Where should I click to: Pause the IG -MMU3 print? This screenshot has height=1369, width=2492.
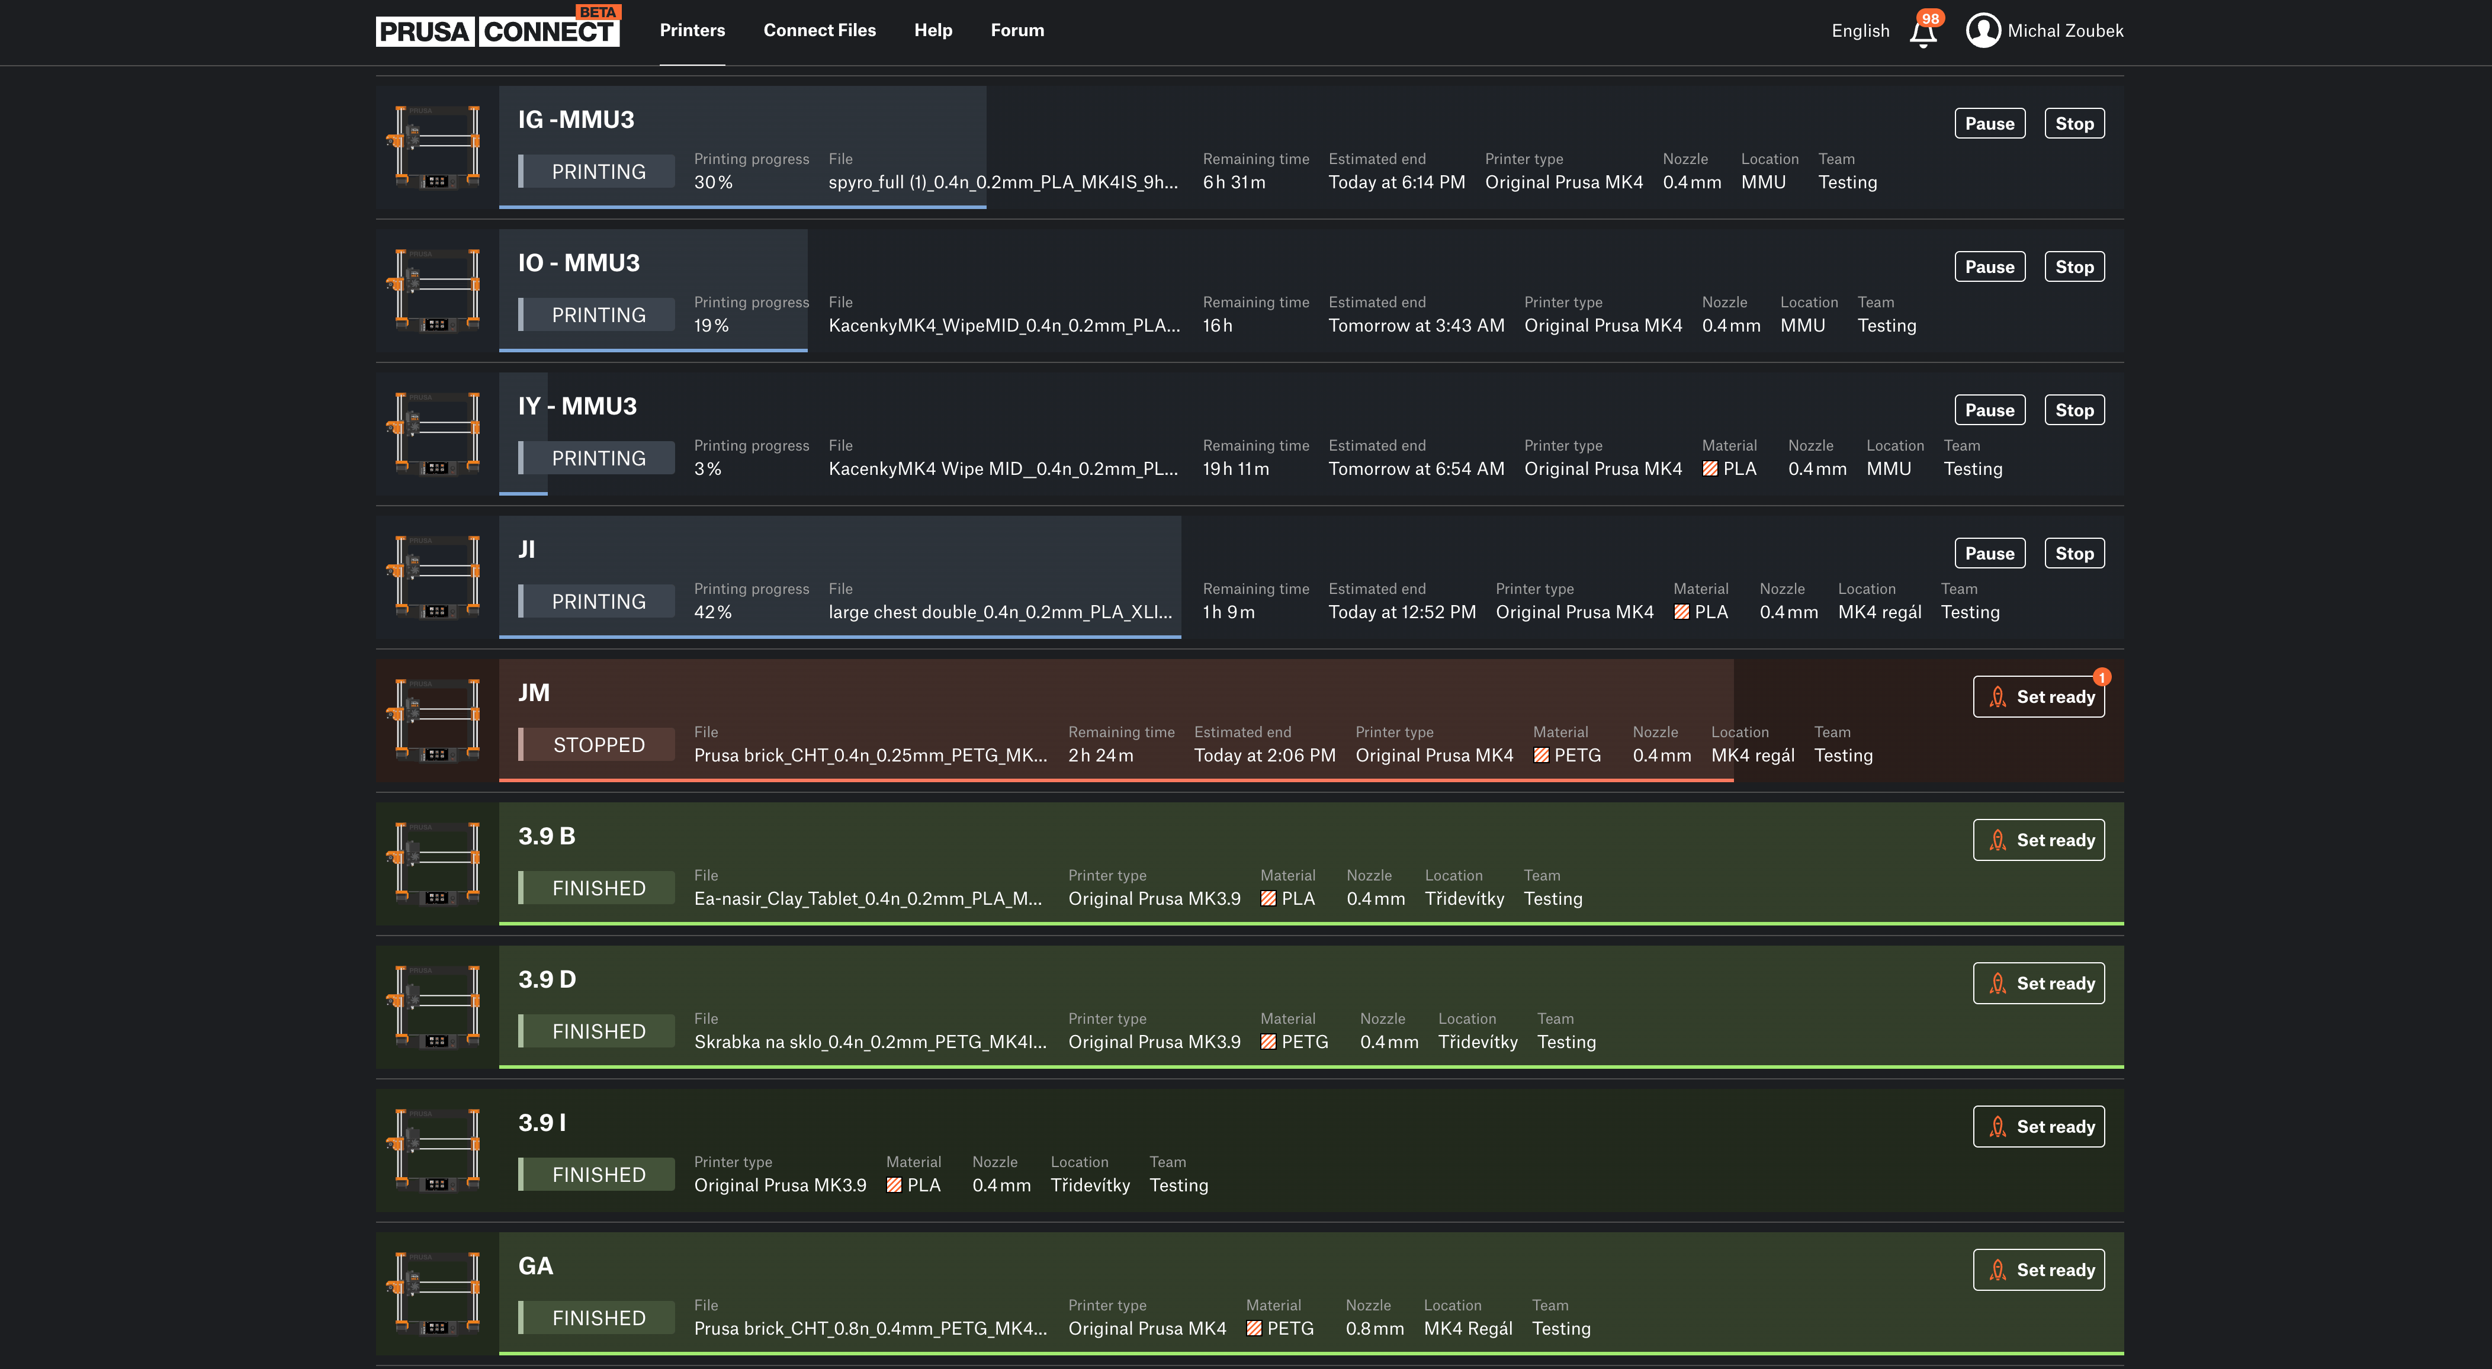(1989, 124)
